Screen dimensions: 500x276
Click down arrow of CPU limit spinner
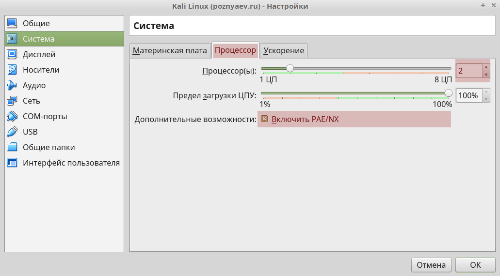pyautogui.click(x=486, y=99)
